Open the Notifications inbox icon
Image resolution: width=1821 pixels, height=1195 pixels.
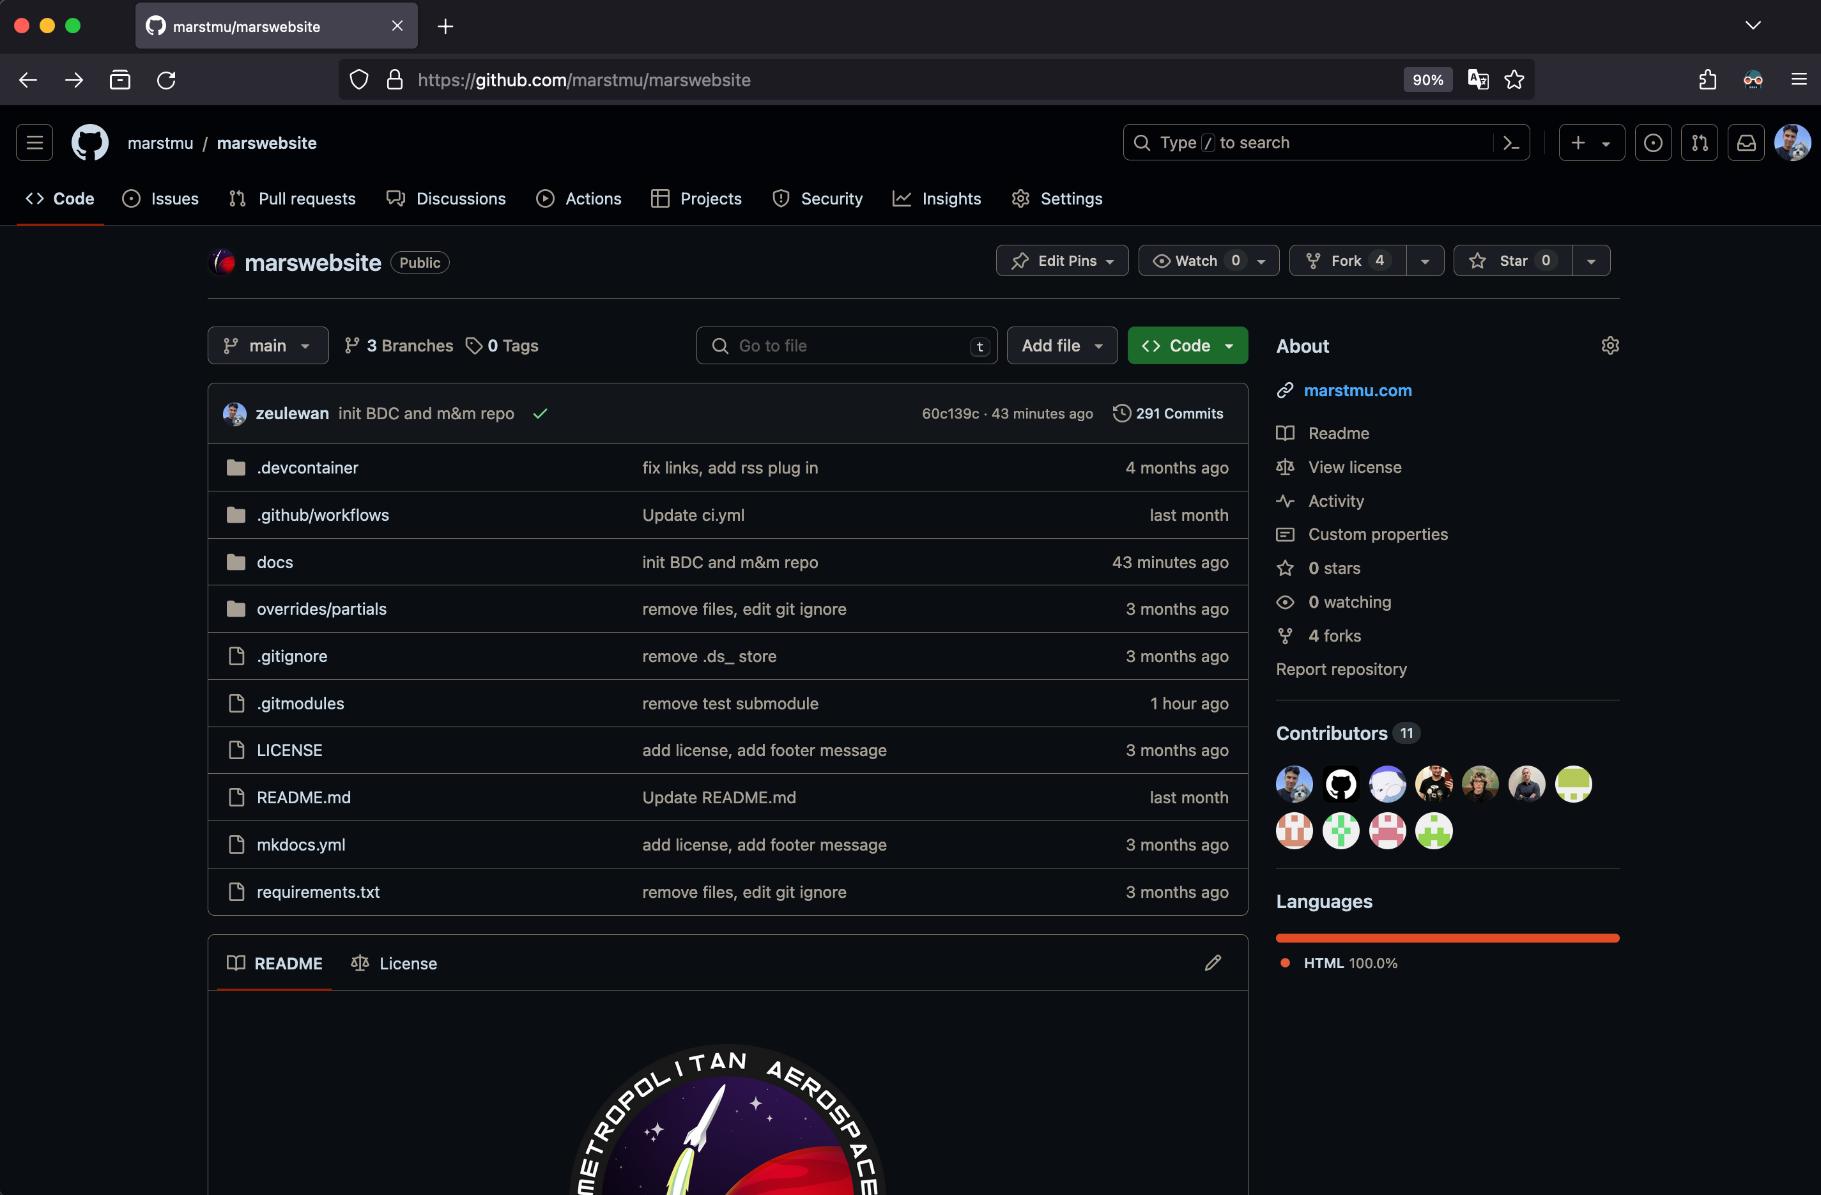1746,143
